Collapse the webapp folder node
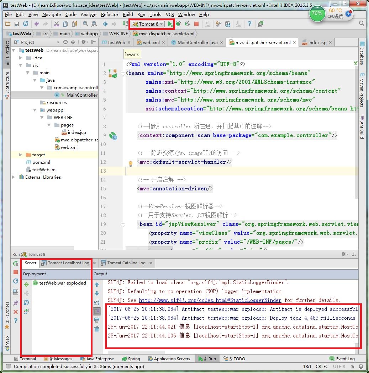This screenshot has width=369, height=373. tap(35, 110)
